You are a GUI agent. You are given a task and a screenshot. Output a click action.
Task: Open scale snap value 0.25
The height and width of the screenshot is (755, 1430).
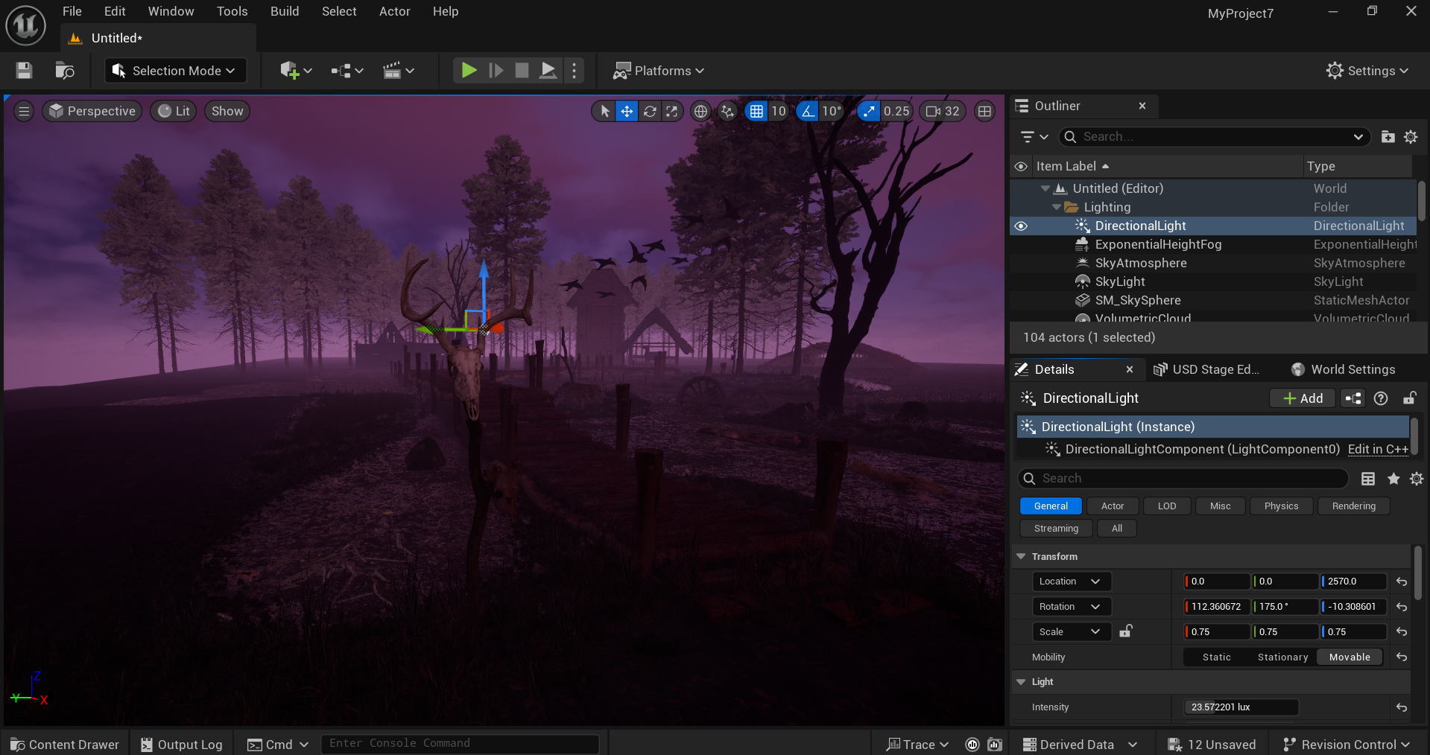pos(896,111)
